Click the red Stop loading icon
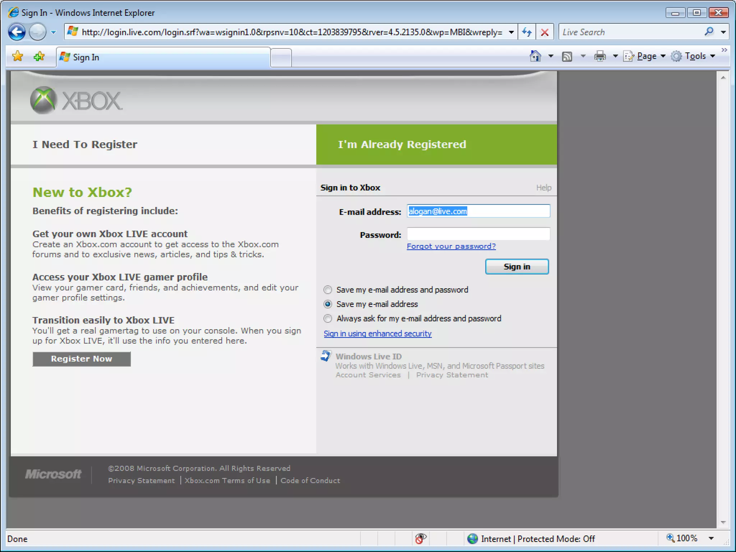This screenshot has width=736, height=552. pos(544,32)
